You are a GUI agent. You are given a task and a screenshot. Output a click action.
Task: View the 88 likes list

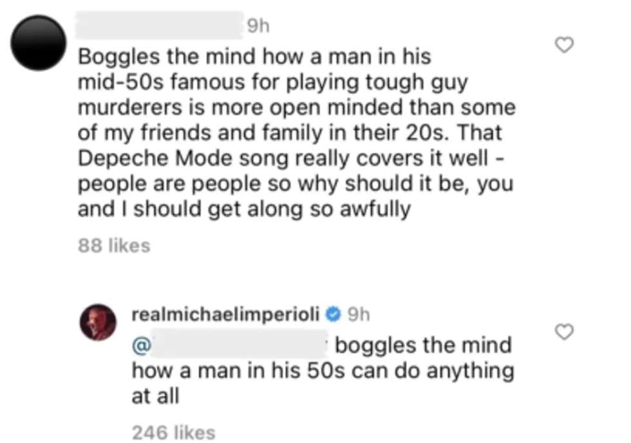(113, 245)
